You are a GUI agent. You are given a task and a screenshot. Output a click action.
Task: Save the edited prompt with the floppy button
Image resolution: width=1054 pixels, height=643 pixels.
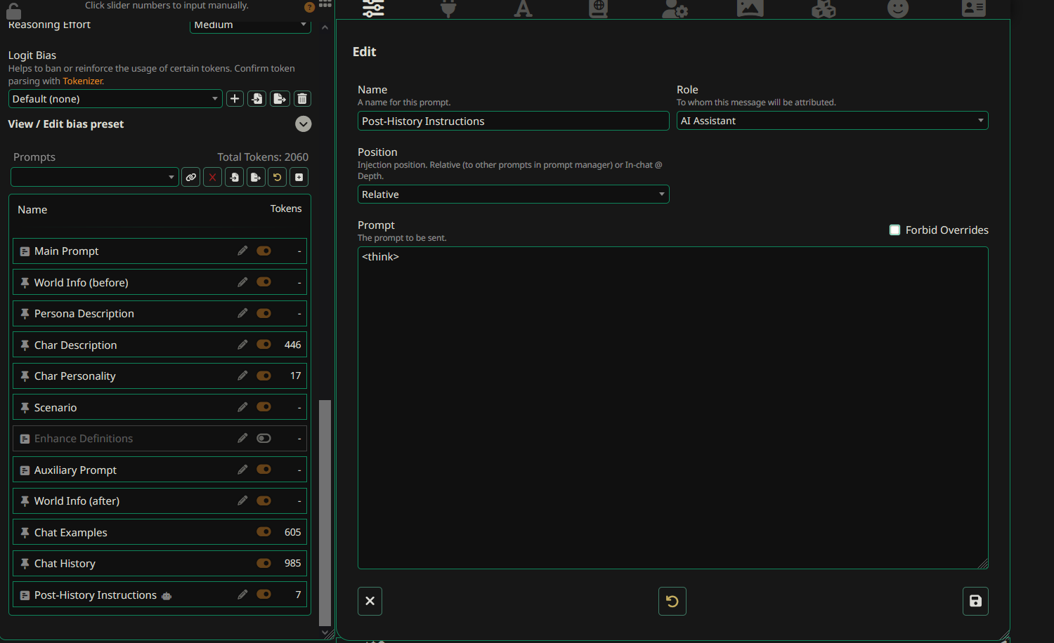[975, 601]
